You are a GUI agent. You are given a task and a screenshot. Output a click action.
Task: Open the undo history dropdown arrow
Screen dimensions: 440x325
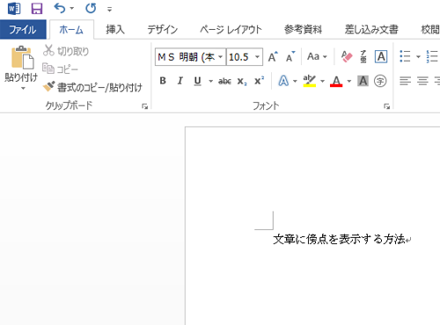[72, 9]
